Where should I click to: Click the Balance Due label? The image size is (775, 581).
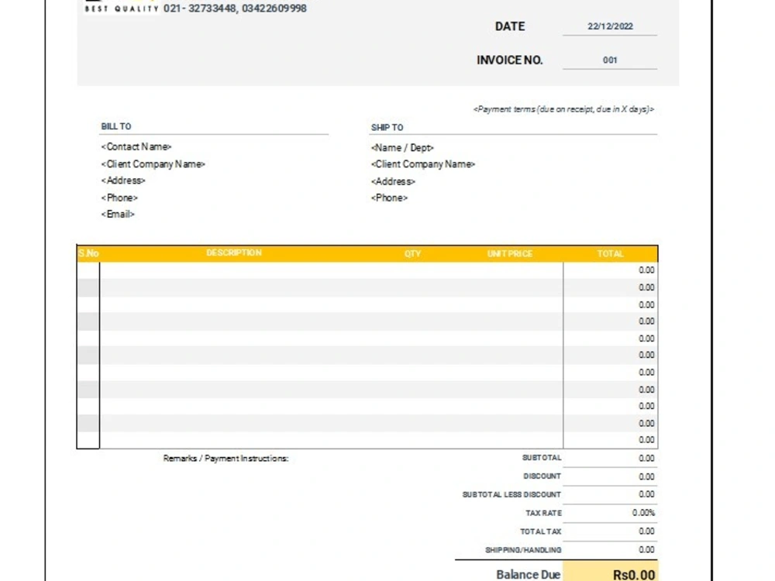pos(528,574)
